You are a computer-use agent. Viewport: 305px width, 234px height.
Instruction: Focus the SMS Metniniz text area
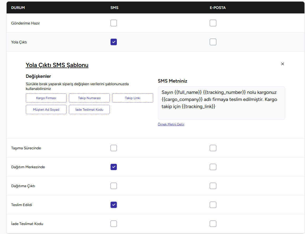click(221, 103)
